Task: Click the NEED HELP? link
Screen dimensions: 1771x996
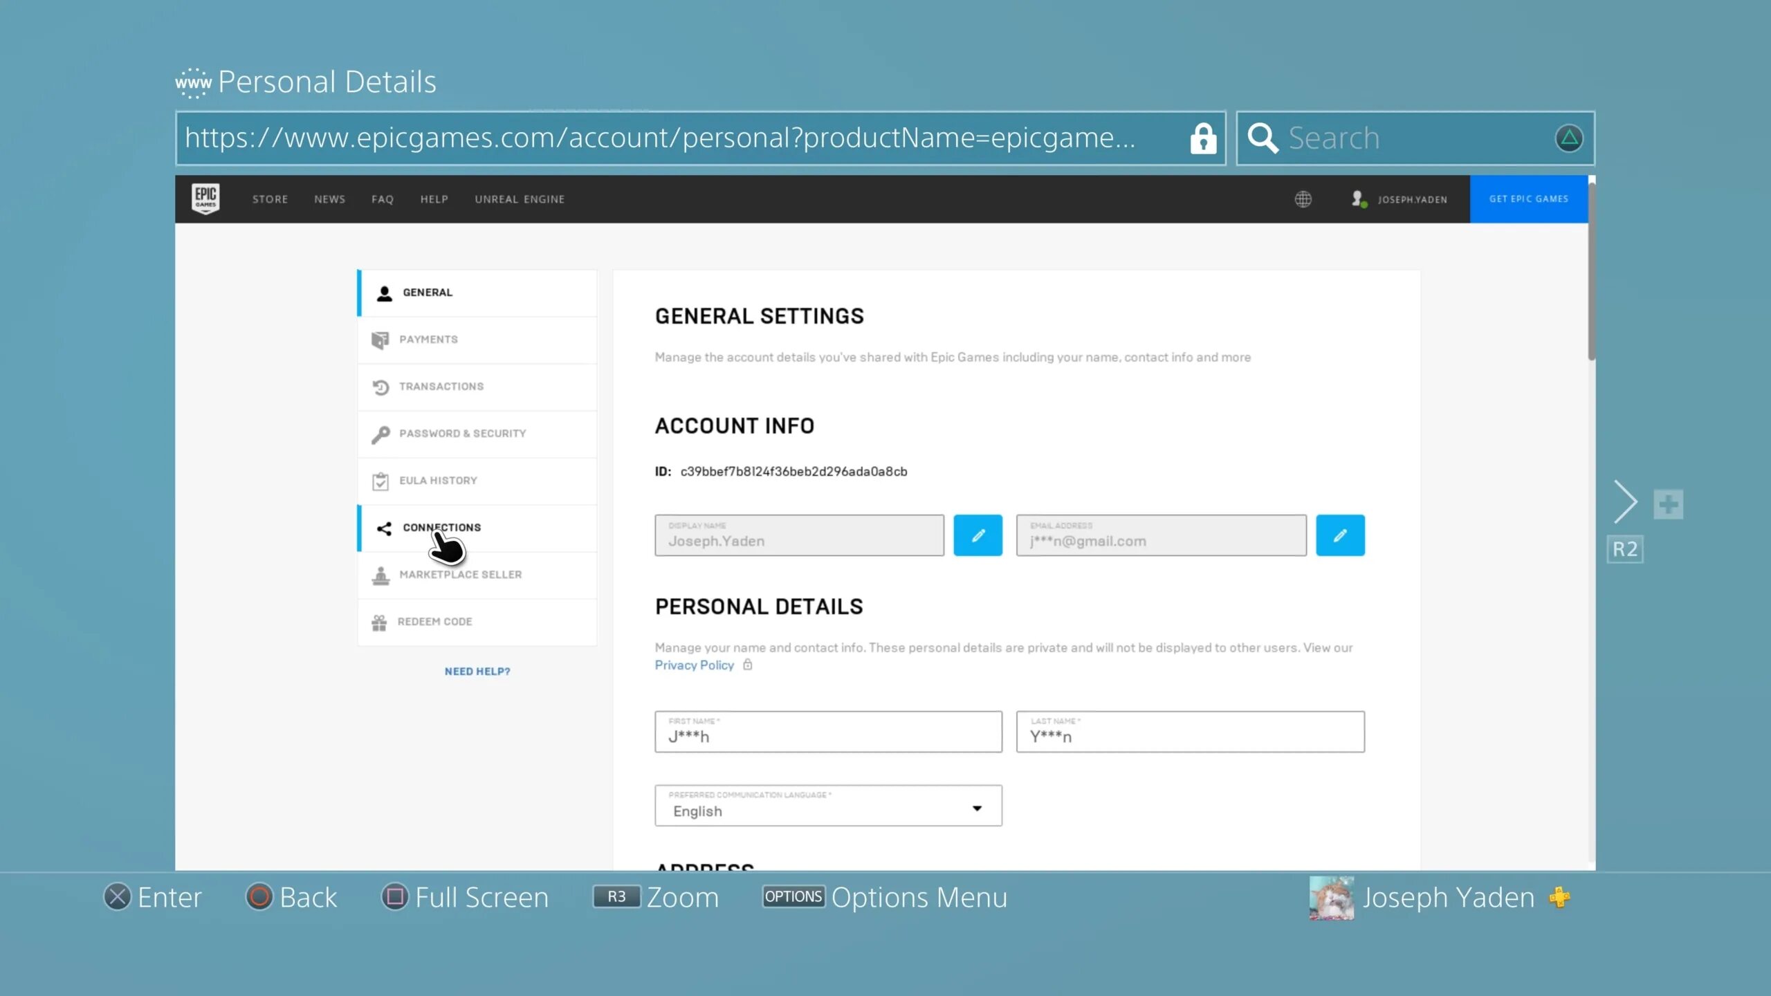Action: tap(477, 670)
